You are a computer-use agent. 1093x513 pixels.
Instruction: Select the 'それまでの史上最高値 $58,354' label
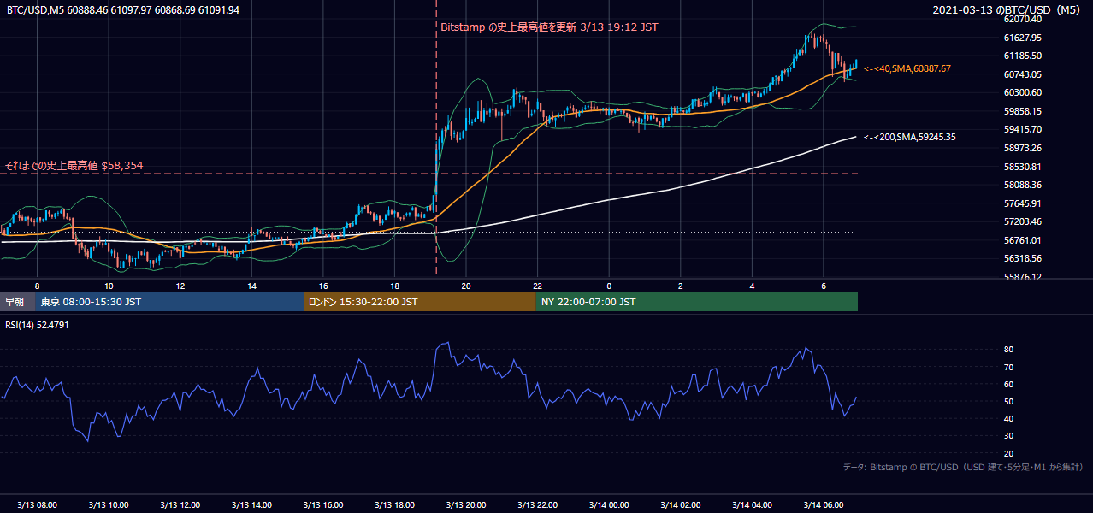click(x=74, y=165)
